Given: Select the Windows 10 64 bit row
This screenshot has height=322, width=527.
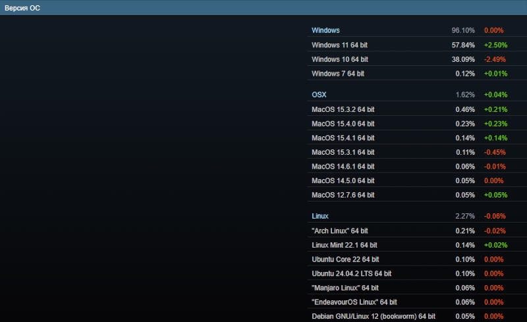Looking at the screenshot, I should [339, 59].
